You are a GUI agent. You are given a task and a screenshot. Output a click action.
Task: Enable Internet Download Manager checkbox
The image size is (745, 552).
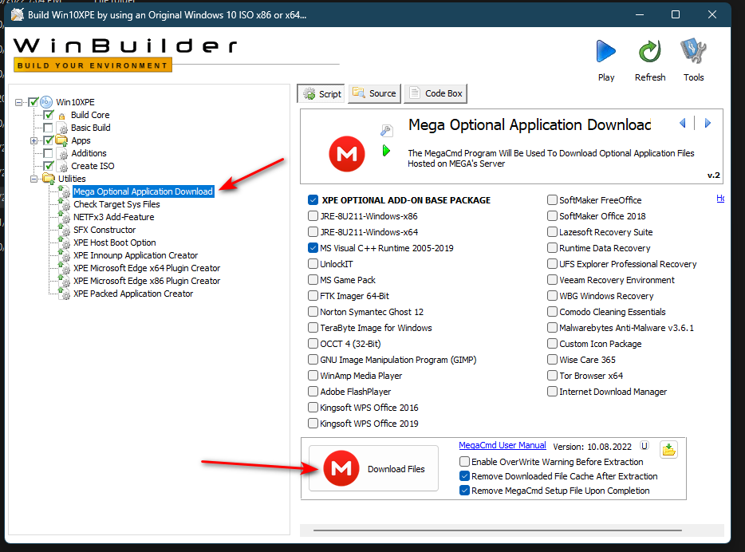pyautogui.click(x=552, y=392)
